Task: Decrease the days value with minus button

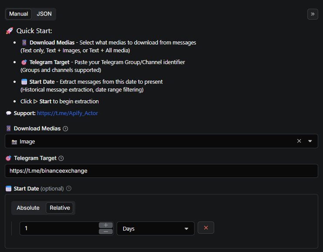Action: click(106, 232)
